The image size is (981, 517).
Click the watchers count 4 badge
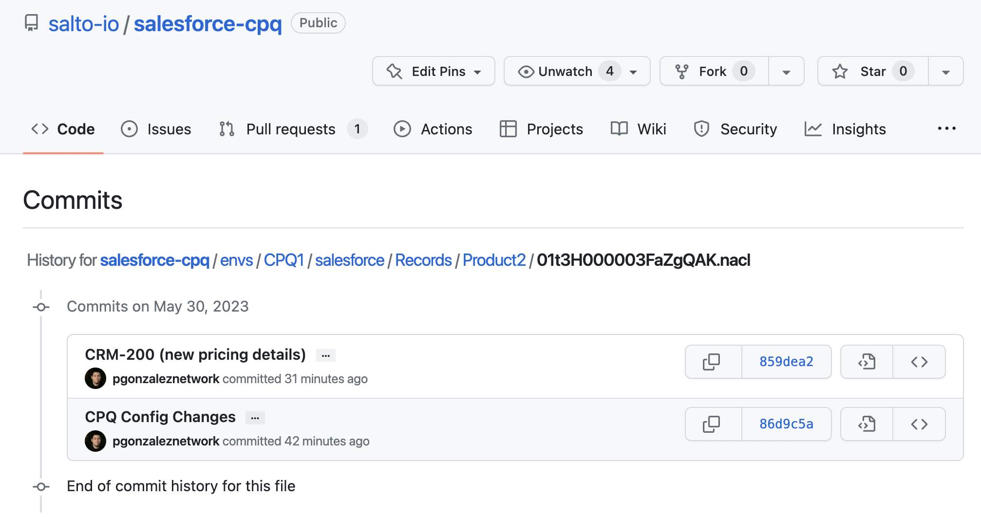tap(610, 71)
